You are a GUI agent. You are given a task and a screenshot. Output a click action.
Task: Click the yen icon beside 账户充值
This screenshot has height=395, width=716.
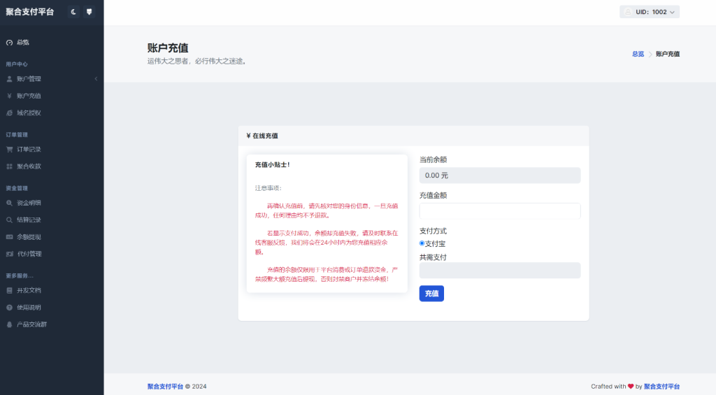pyautogui.click(x=9, y=96)
